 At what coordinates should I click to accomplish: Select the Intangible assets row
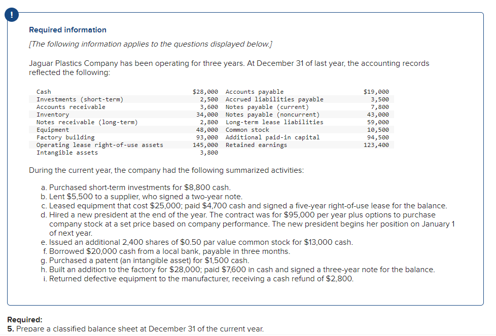click(127, 153)
